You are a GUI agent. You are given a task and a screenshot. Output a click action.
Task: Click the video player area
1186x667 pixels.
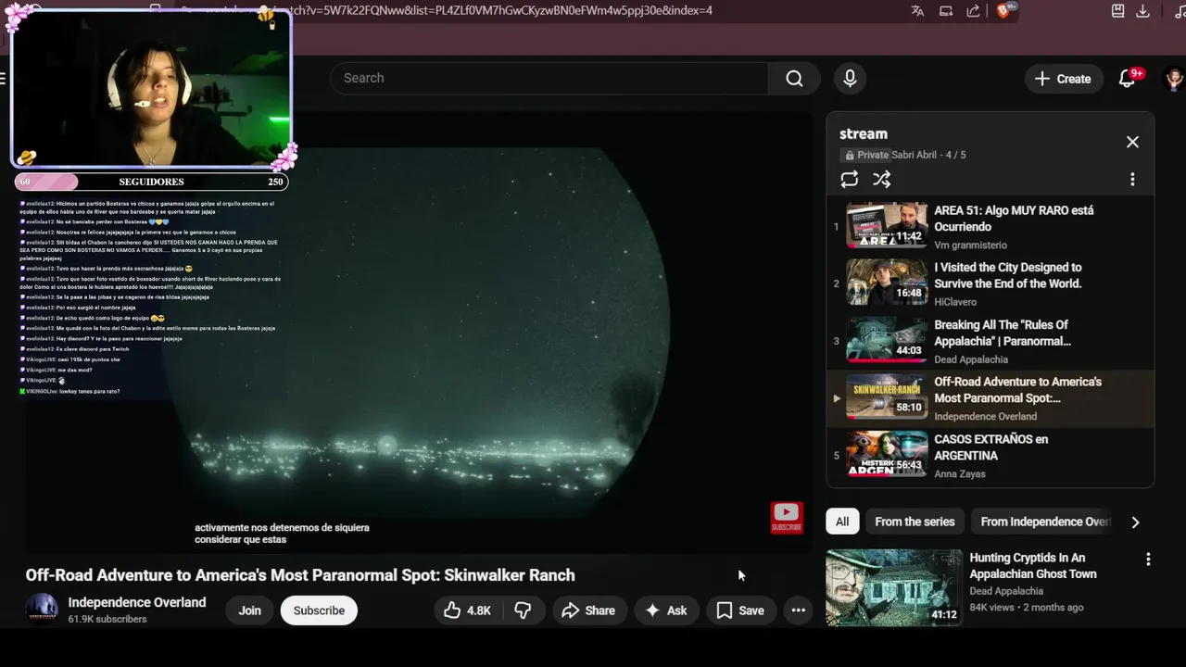[417, 333]
